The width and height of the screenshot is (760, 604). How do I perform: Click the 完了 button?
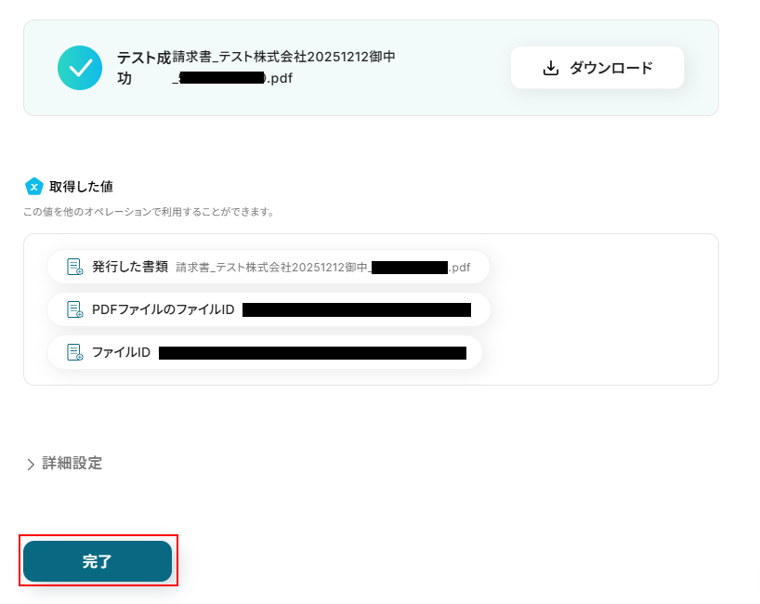(x=98, y=561)
